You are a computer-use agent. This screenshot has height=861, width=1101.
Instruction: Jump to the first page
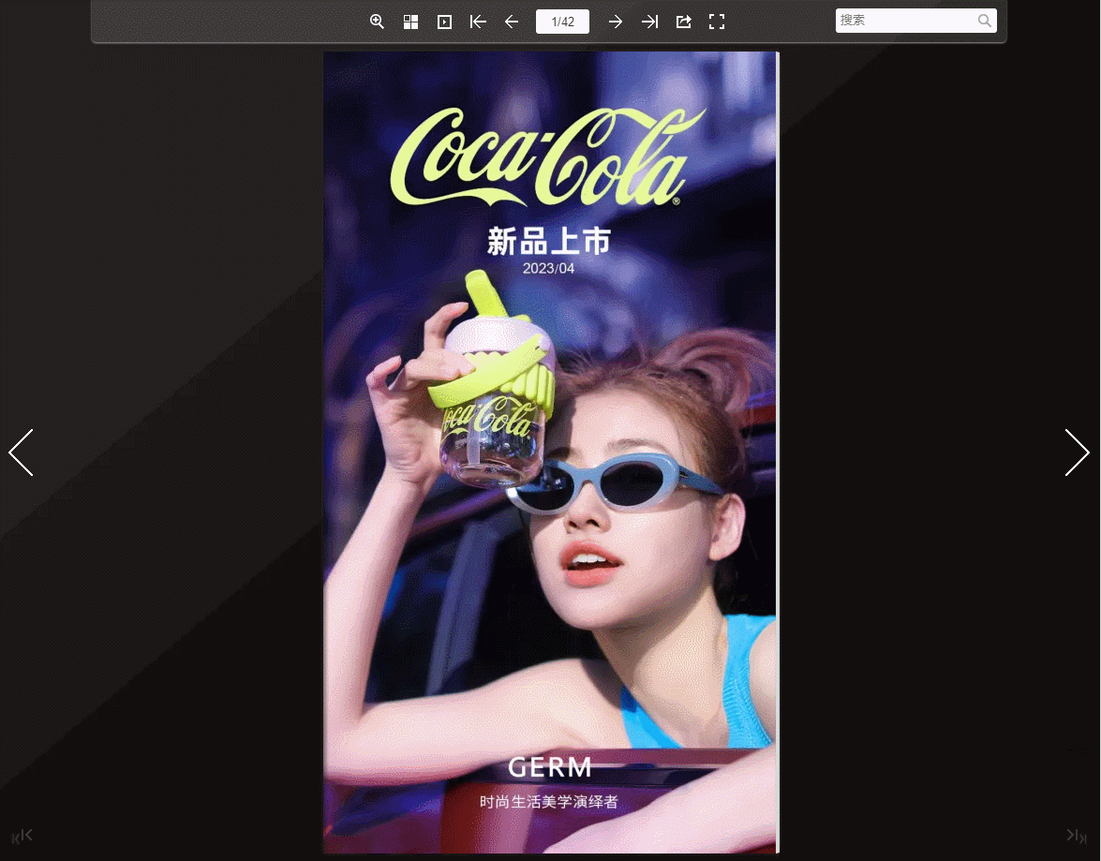(478, 22)
